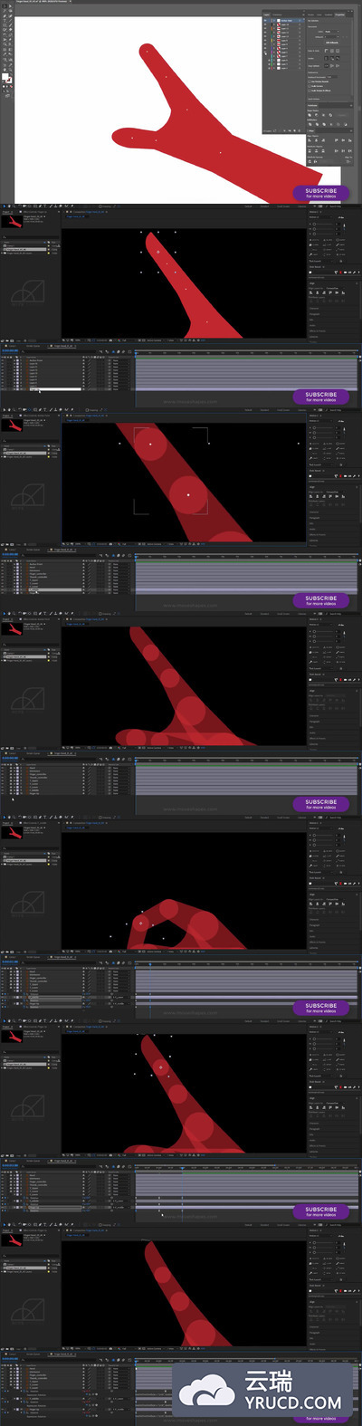Image resolution: width=362 pixels, height=1426 pixels.
Task: Expand the second layer in Illustrator's Layers panel
Action: coord(274,24)
